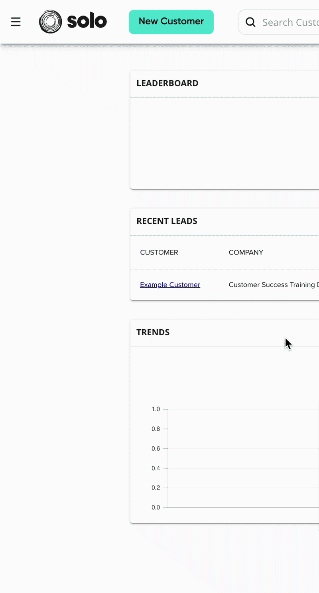Click the CUSTOMER column header

[159, 252]
